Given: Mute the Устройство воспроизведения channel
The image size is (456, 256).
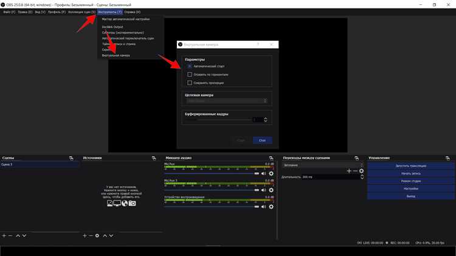Looking at the screenshot, I should pos(263,207).
